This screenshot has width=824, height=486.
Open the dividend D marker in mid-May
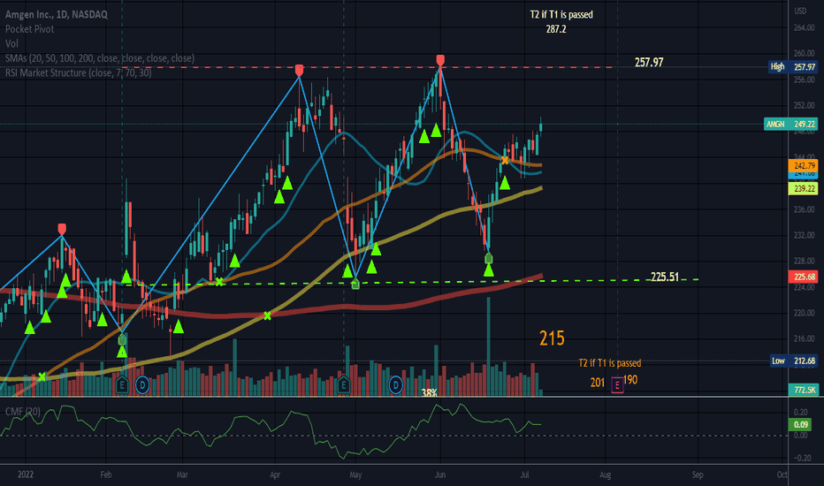[396, 385]
